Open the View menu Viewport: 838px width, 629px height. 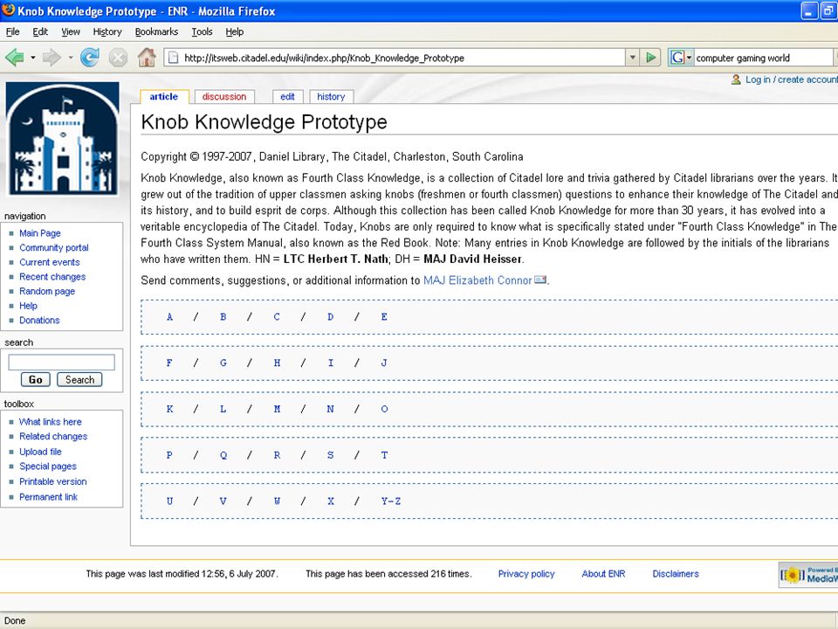coord(71,31)
